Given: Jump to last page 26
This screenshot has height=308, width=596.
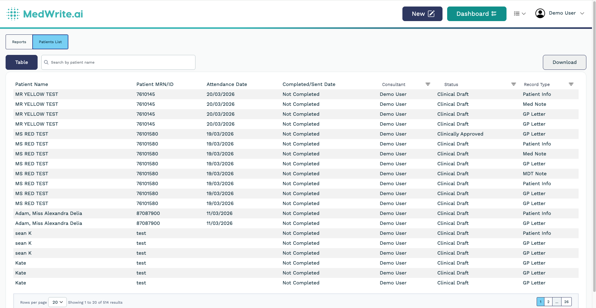Looking at the screenshot, I should [x=566, y=302].
